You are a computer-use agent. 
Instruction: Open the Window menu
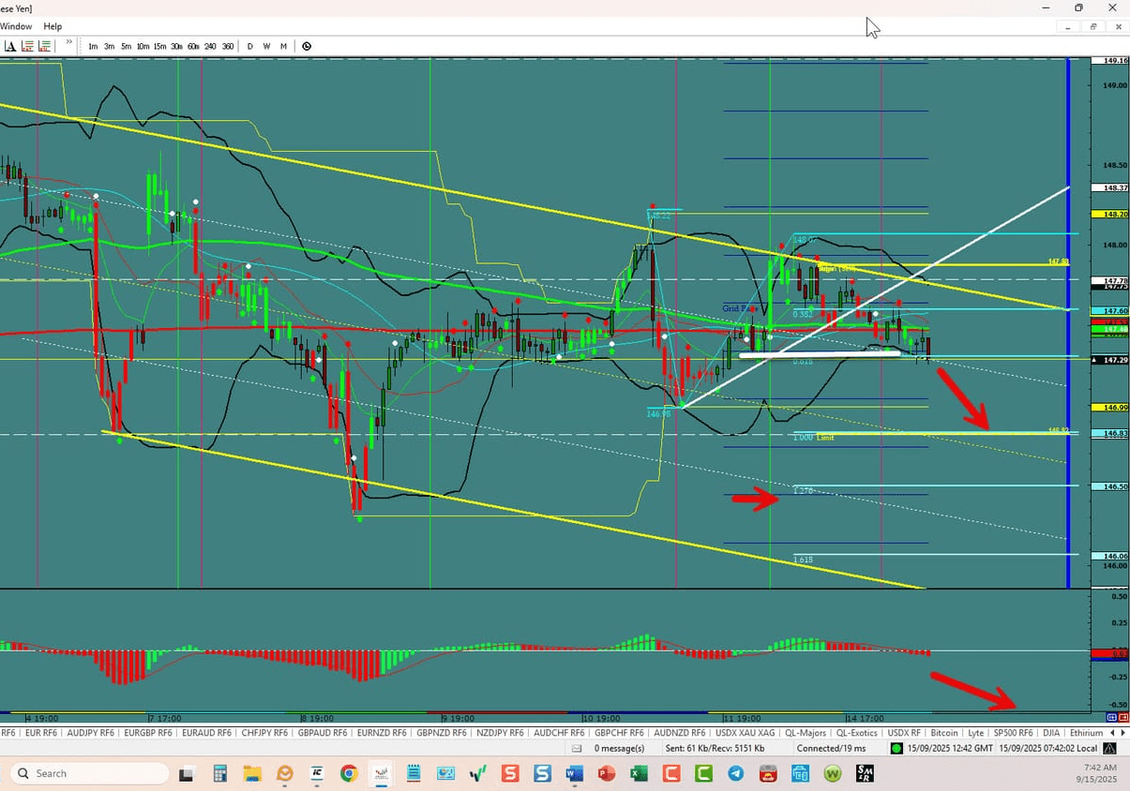click(16, 26)
